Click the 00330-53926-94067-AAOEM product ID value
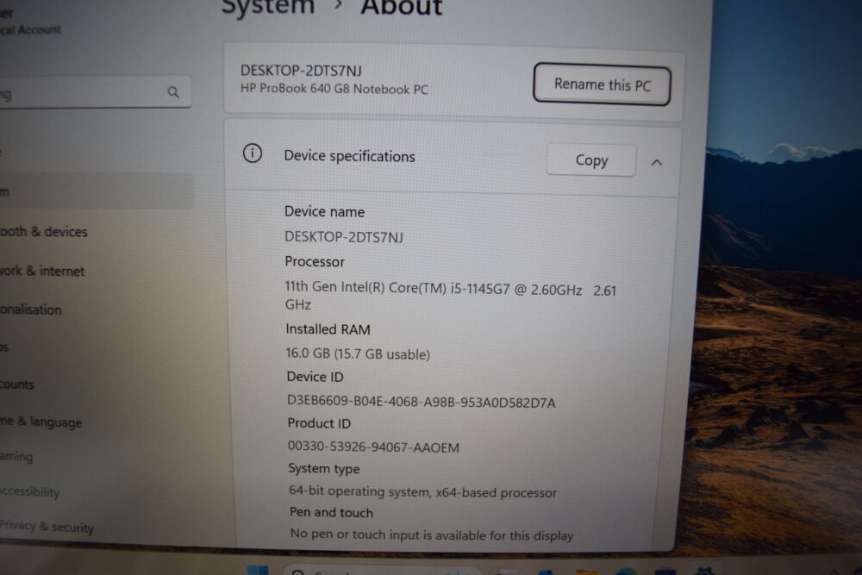 pyautogui.click(x=373, y=447)
